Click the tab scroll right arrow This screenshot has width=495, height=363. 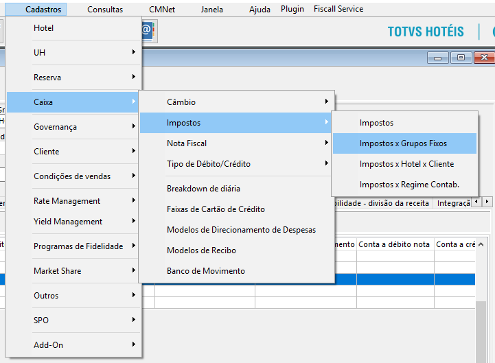tap(487, 201)
